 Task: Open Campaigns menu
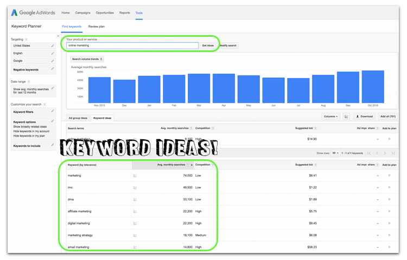pos(83,12)
